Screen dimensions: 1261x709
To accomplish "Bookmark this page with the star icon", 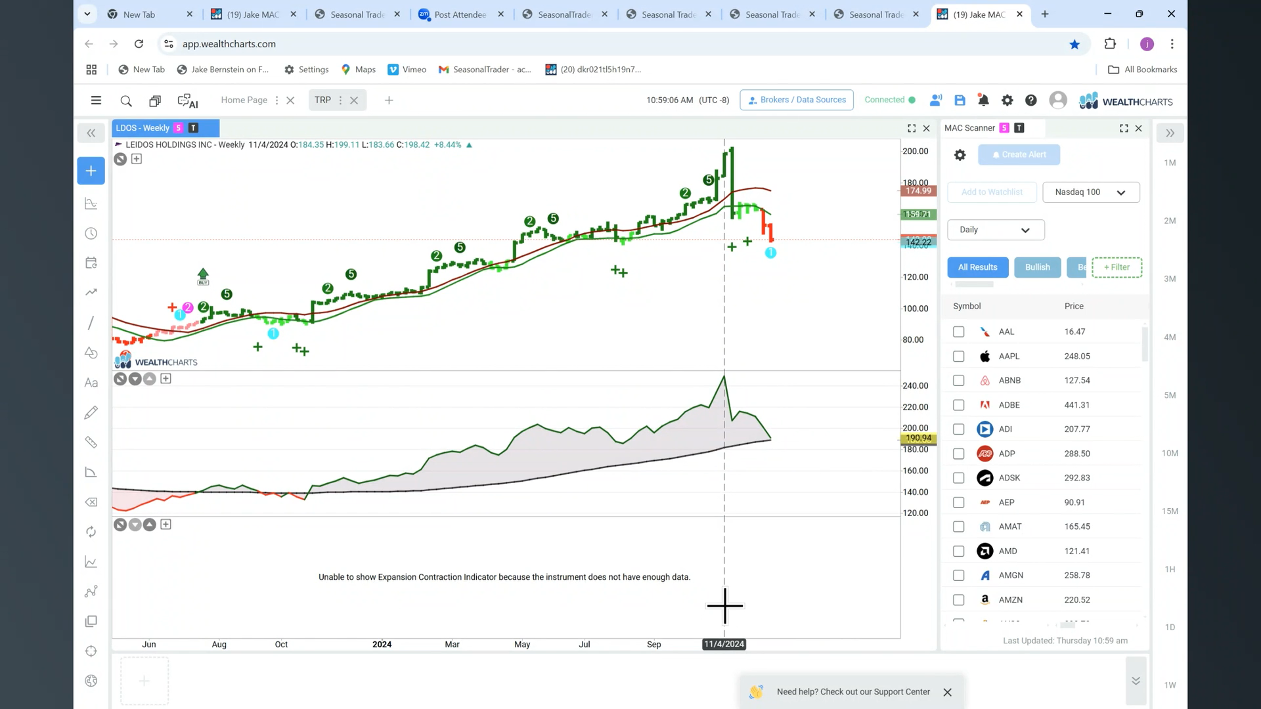I will pyautogui.click(x=1074, y=44).
